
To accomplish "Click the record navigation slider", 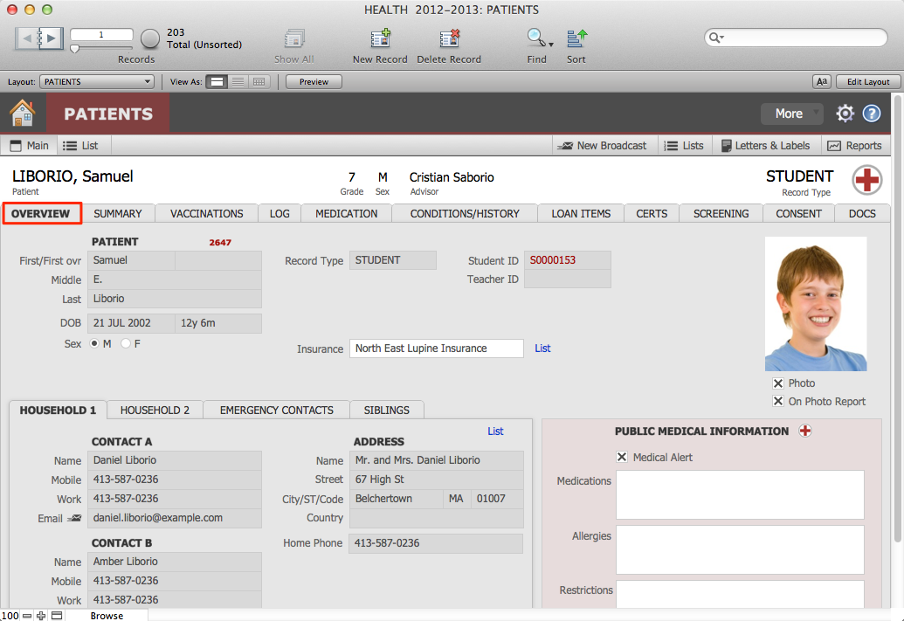I will (100, 48).
